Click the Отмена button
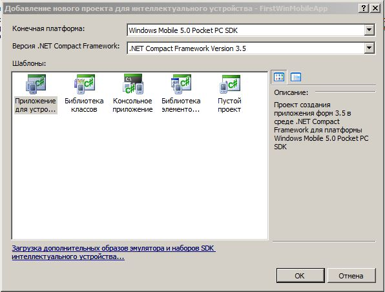This screenshot has width=385, height=292. [x=351, y=276]
